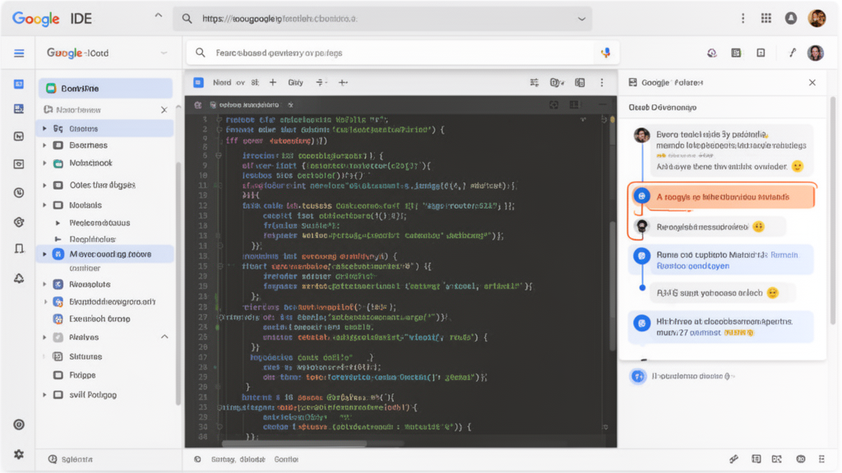This screenshot has height=473, width=842.
Task: Open the hamburger menu icon
Action: click(x=19, y=53)
